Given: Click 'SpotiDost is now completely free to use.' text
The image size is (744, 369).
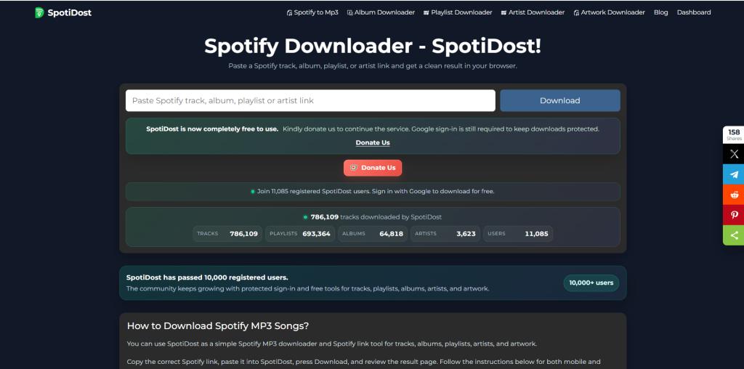Looking at the screenshot, I should click(x=212, y=129).
